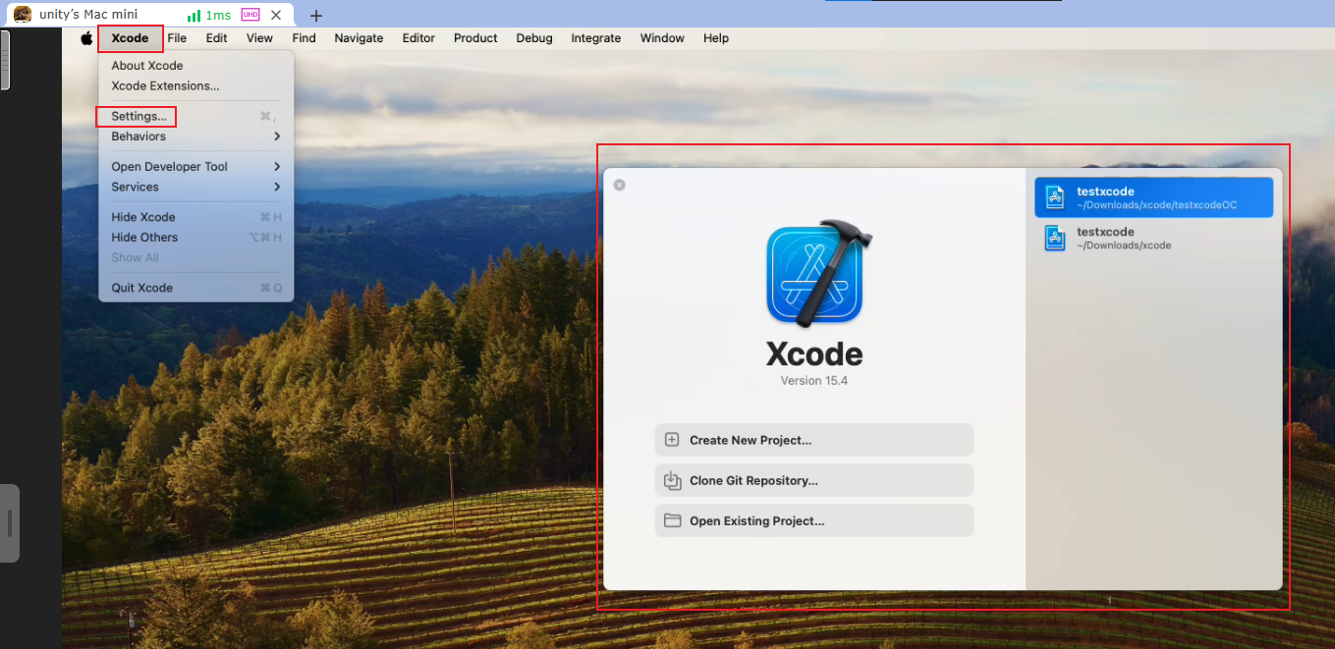1335x649 pixels.
Task: Open the Apple menu
Action: point(86,38)
